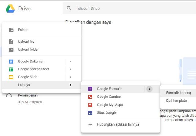Viewport: 196px width, 136px height.
Task: Expand the Google Spreadsheet submenu arrow
Action: 70,69
